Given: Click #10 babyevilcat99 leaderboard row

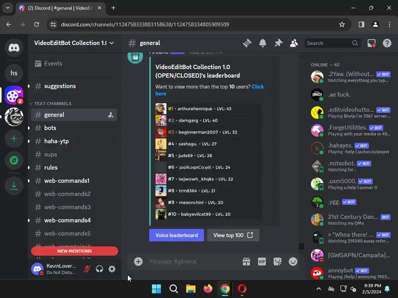Looking at the screenshot, I should coord(208,214).
